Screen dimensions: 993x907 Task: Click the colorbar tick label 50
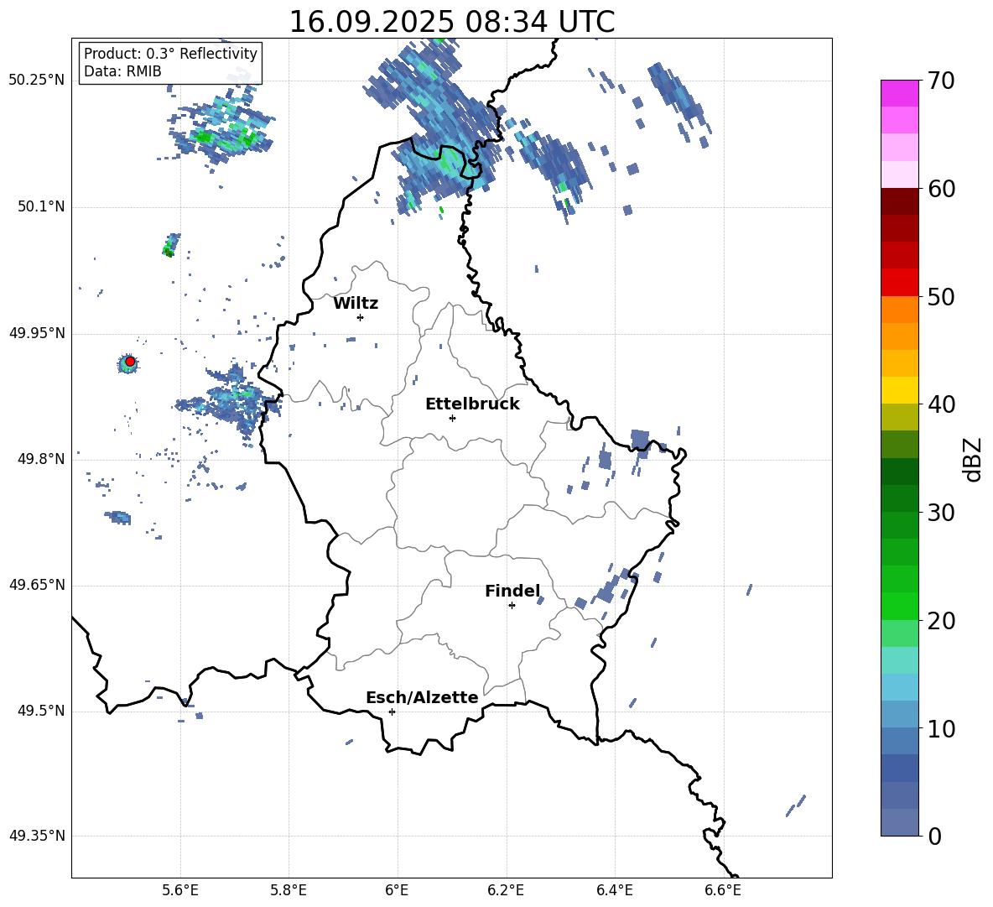[941, 296]
